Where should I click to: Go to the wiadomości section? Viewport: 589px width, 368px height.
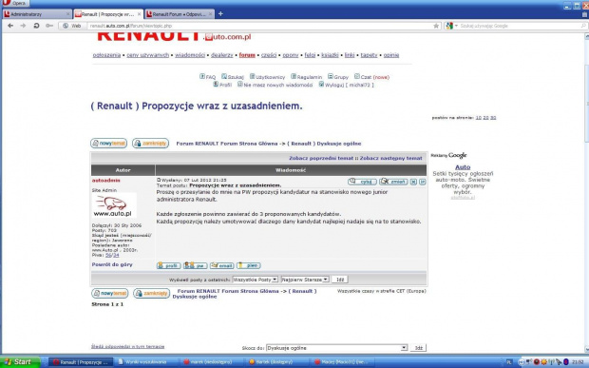[190, 55]
